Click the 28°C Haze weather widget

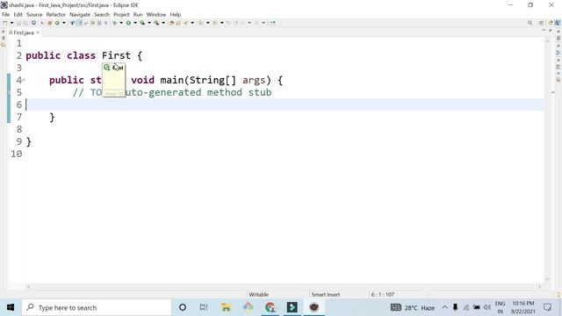click(412, 307)
